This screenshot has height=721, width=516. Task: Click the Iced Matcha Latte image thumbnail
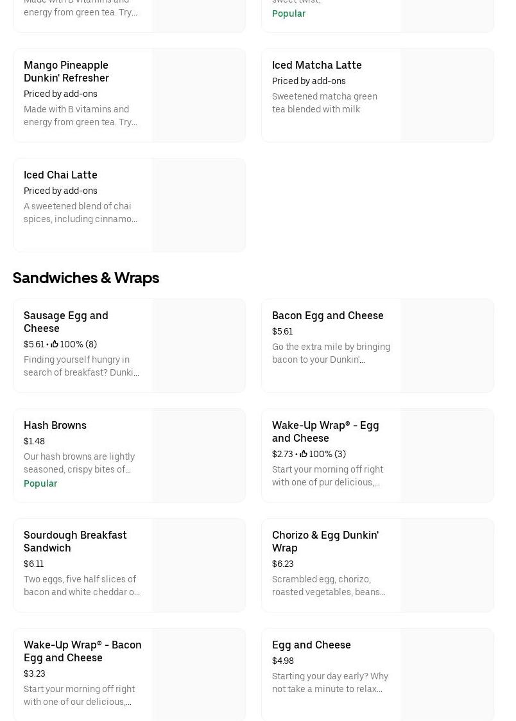tap(447, 95)
